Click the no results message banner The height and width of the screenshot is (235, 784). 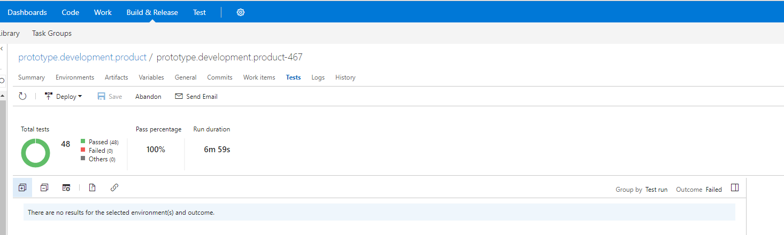tap(379, 212)
